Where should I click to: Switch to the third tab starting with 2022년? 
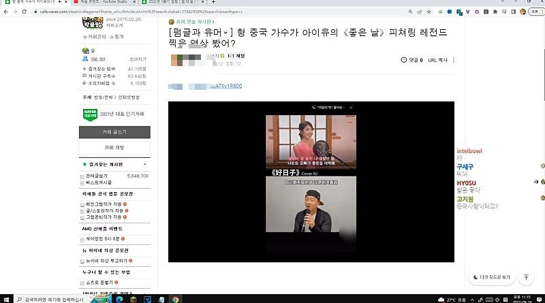point(173,2)
